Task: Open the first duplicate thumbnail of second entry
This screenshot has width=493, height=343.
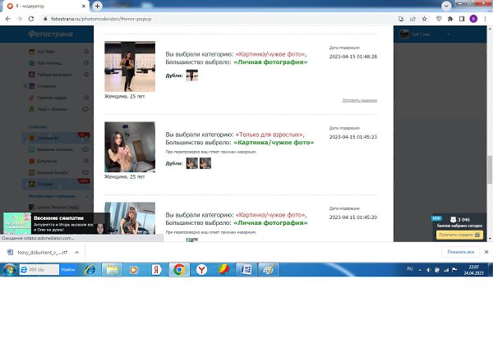Action: 192,163
